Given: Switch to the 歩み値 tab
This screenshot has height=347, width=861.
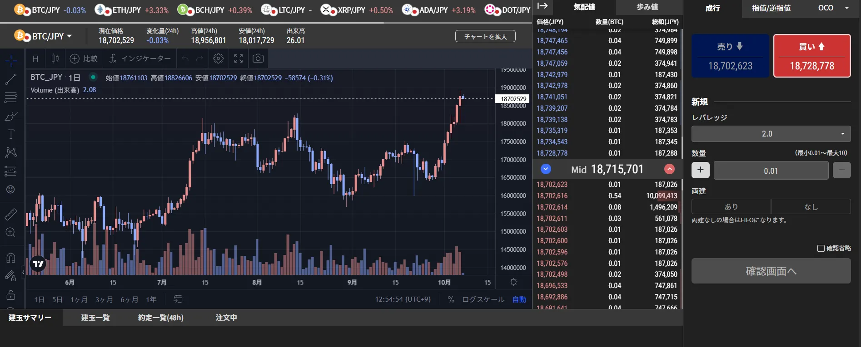Looking at the screenshot, I should click(x=647, y=7).
